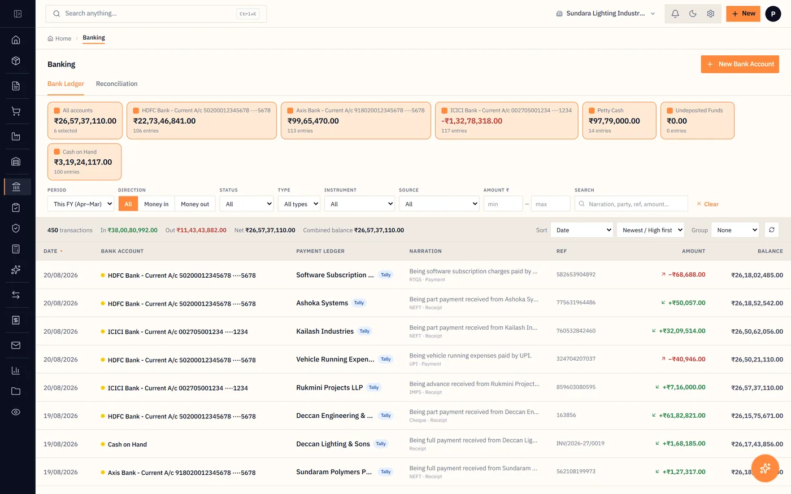Open the notifications bell
Image resolution: width=791 pixels, height=494 pixels.
tap(675, 14)
